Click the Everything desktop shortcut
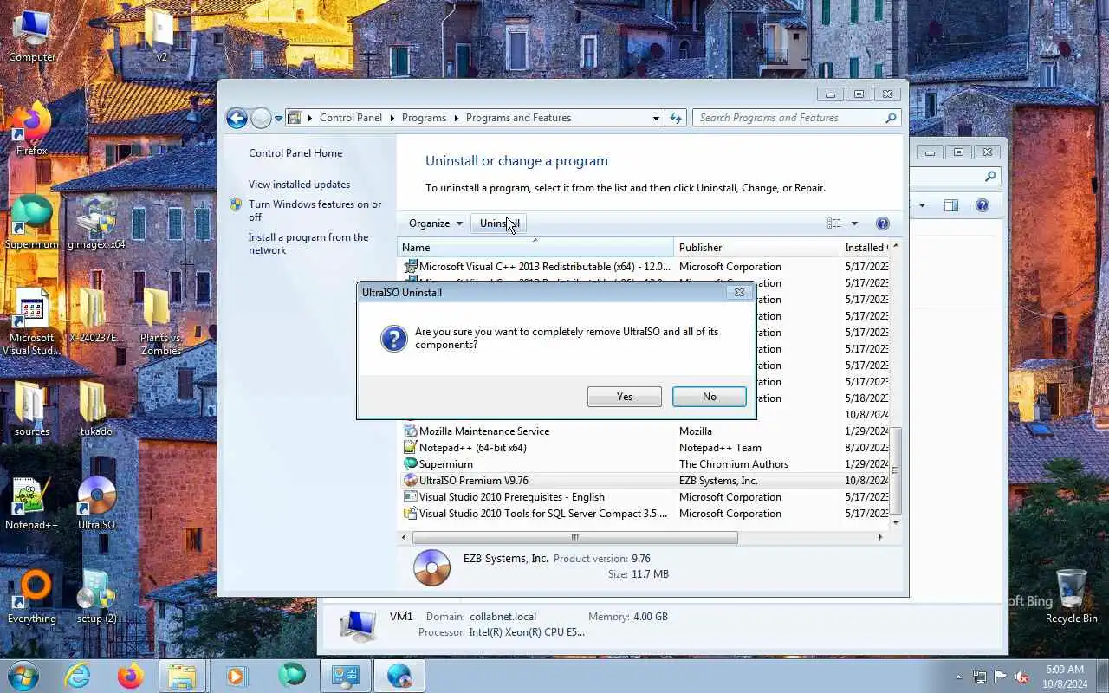1109x693 pixels. [32, 597]
